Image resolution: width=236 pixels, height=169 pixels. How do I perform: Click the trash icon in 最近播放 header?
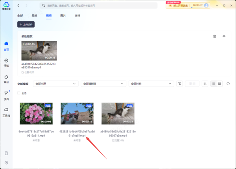coord(214,36)
